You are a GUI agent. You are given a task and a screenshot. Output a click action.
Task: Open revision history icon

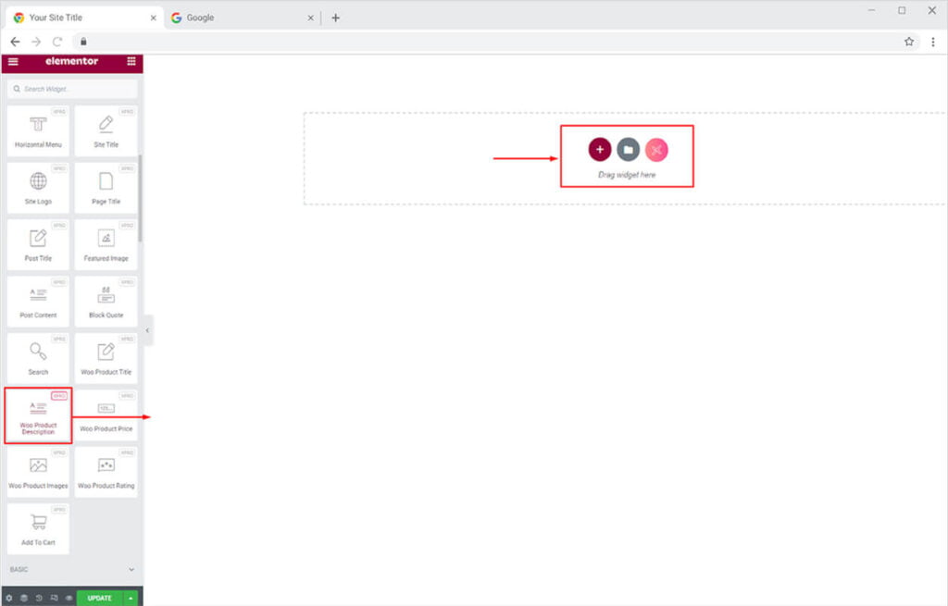coord(39,598)
